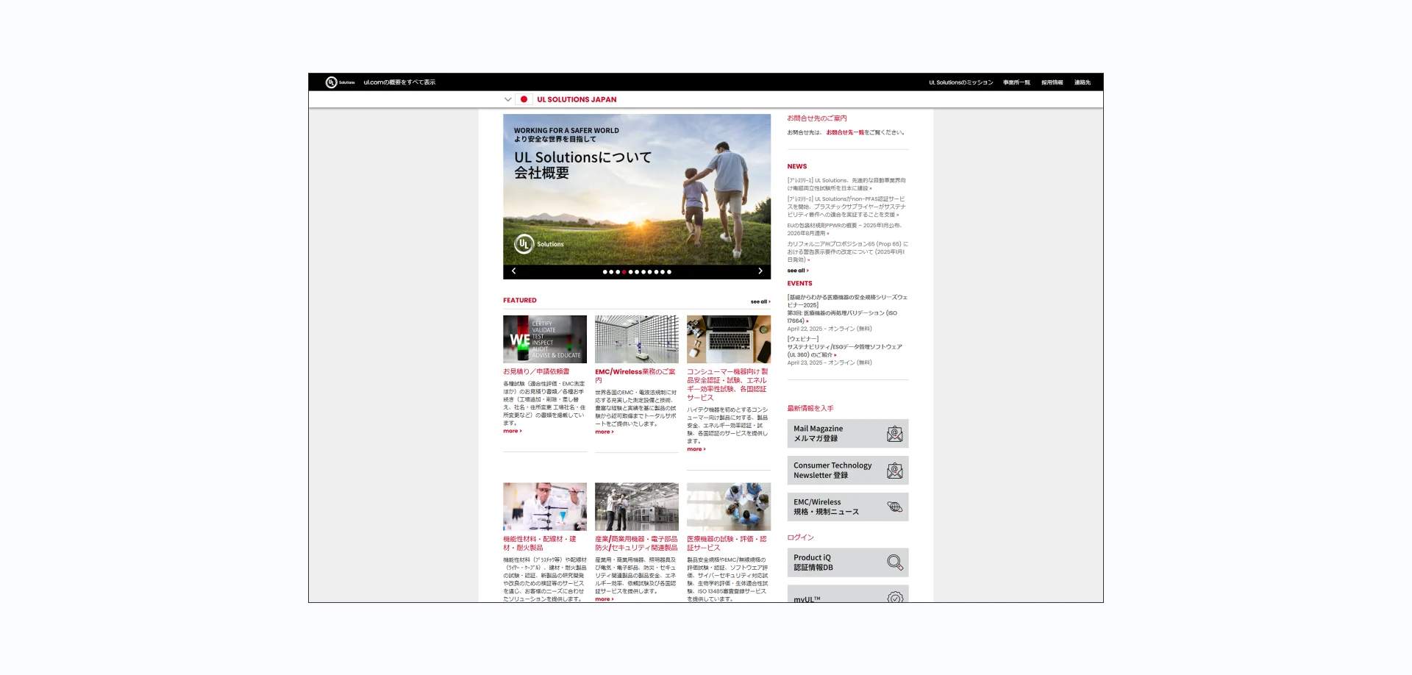Screen dimensions: 1412x675
Task: Open ul.comの概要をすべて表示 in the header
Action: [x=399, y=82]
